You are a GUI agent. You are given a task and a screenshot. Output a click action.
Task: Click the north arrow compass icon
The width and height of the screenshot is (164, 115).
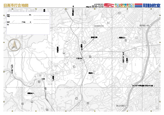pos(14,45)
